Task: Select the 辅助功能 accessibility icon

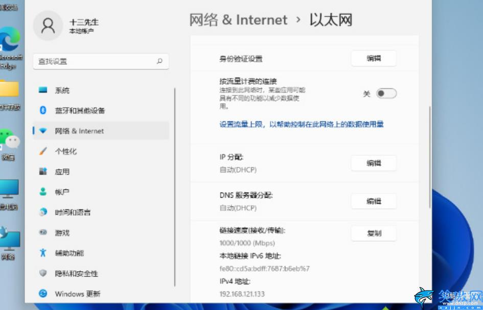Action: pos(43,253)
